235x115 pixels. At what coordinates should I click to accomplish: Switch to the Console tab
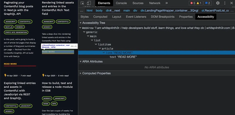[121, 3]
